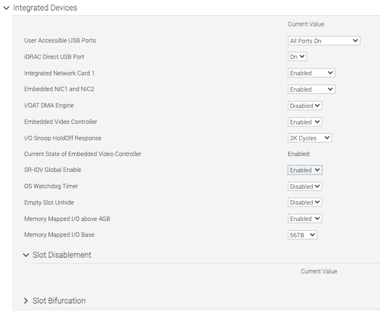This screenshot has width=380, height=311.
Task: Open the Memory Mapped I/O Base dropdown
Action: pyautogui.click(x=302, y=235)
